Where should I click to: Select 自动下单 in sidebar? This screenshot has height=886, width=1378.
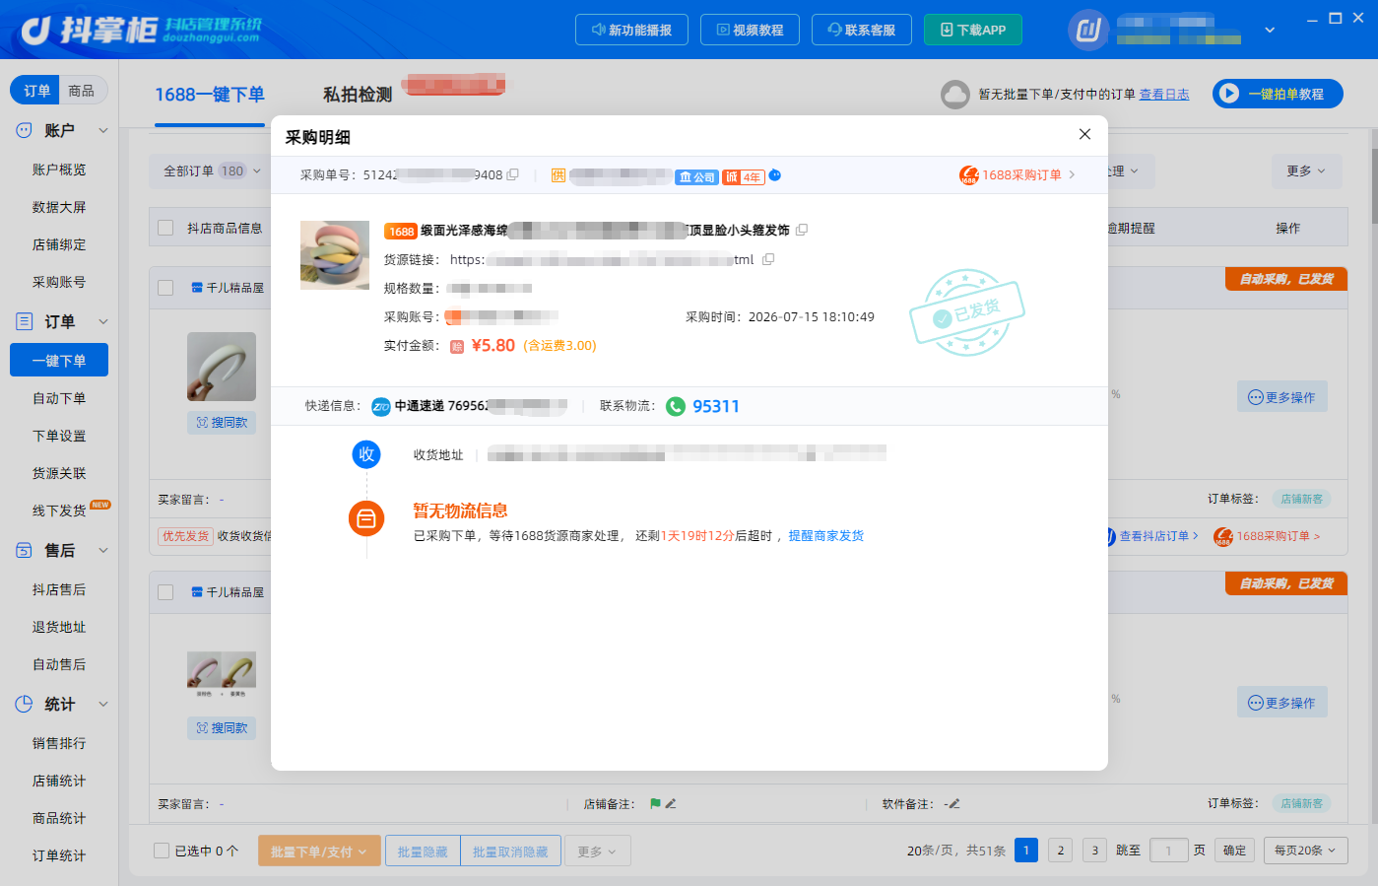(x=59, y=398)
